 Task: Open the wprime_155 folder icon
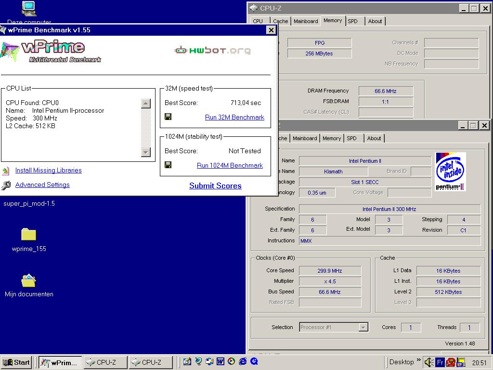[x=28, y=235]
